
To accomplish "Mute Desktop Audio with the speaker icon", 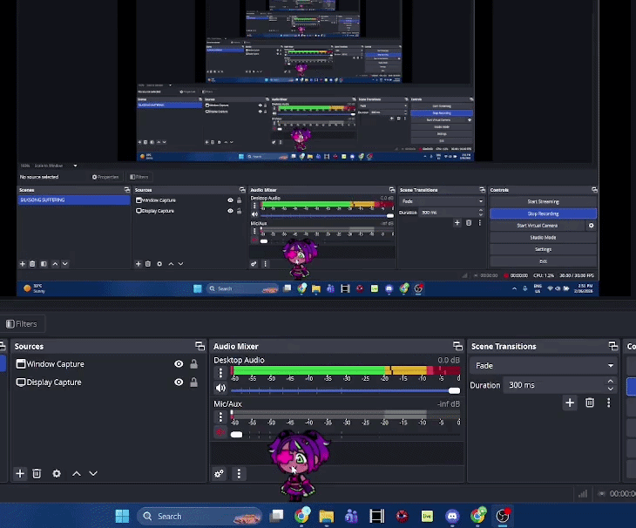I will (220, 389).
